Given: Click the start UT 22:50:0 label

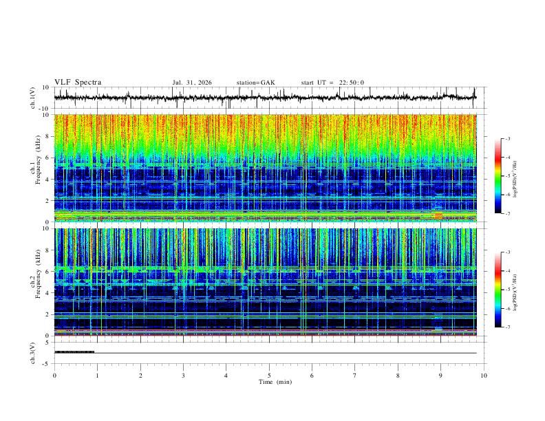Looking at the screenshot, I should point(332,83).
